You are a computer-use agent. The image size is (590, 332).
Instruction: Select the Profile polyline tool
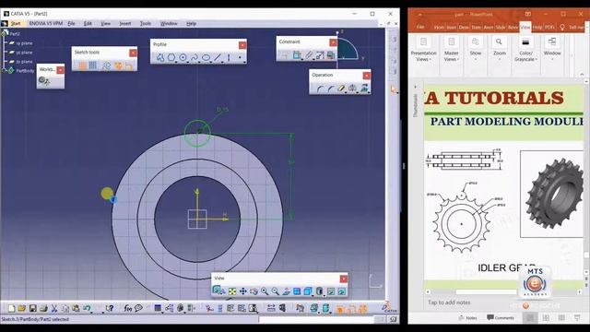click(160, 57)
